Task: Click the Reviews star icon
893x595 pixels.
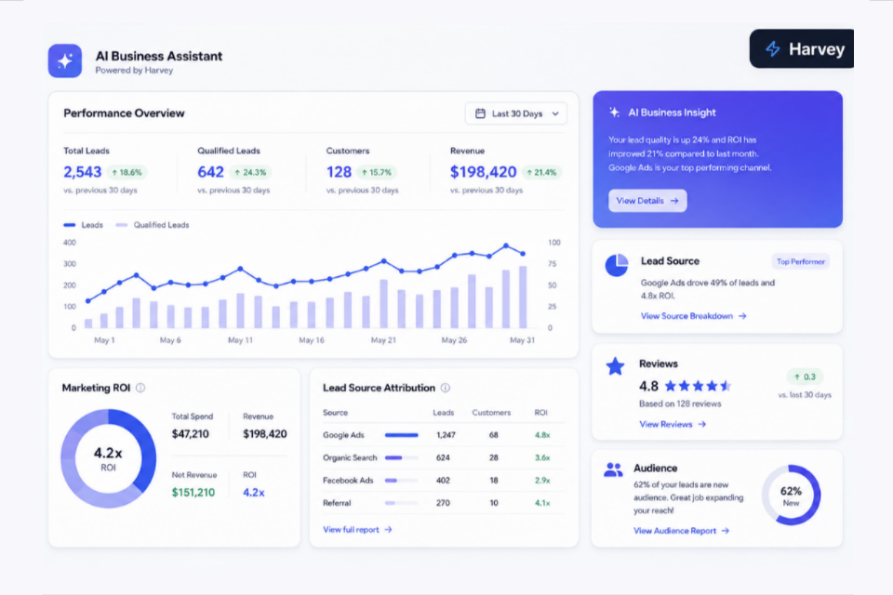Action: [615, 366]
